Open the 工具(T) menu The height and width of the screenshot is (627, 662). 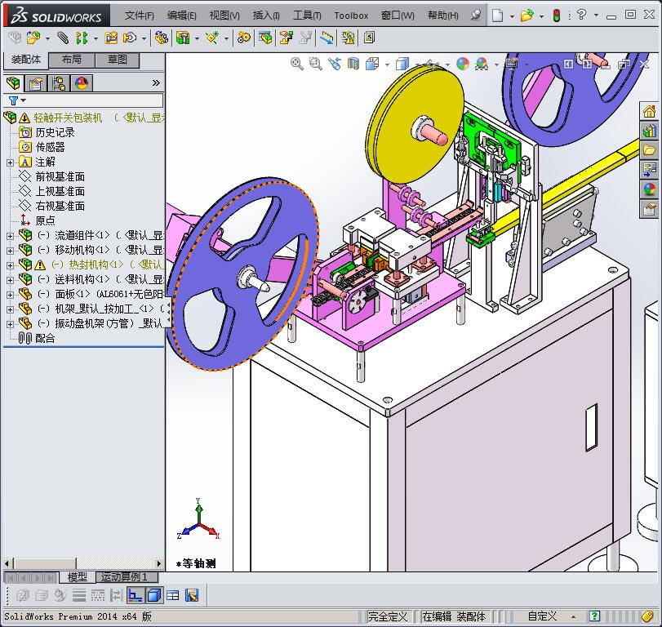(x=308, y=16)
